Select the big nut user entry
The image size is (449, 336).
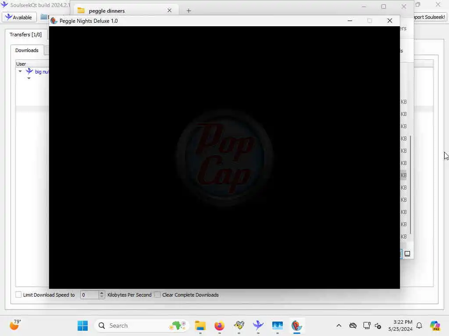[42, 72]
